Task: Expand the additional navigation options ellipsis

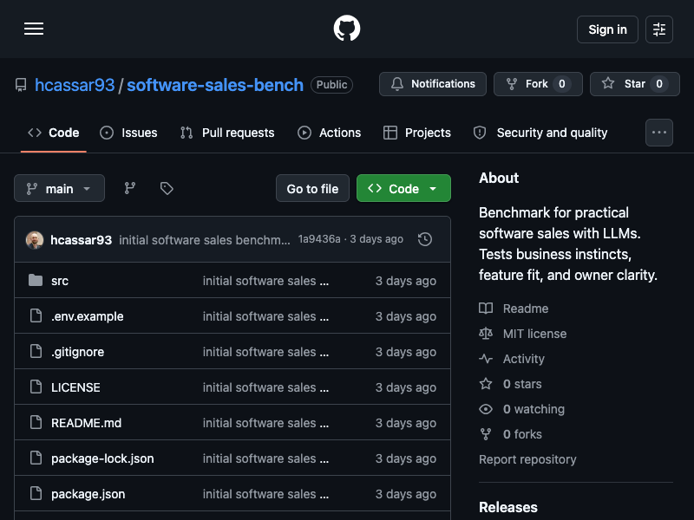Action: pyautogui.click(x=659, y=133)
